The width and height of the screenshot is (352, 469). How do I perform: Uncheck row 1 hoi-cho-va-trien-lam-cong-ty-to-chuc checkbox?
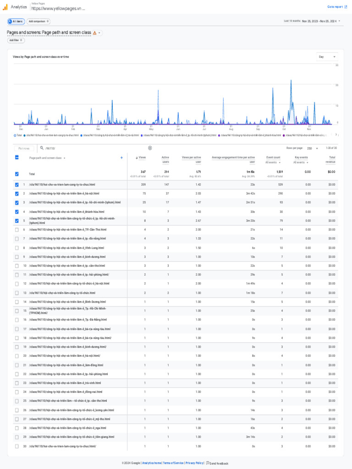[17, 185]
